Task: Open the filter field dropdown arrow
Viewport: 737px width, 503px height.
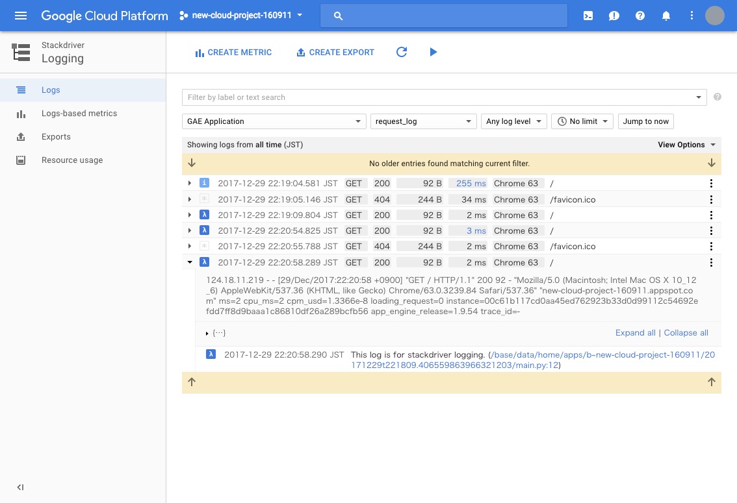Action: click(699, 97)
